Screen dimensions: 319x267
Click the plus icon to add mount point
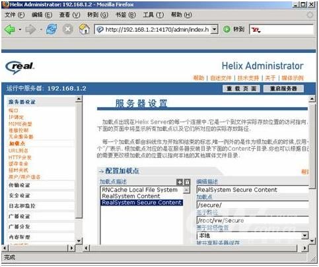click(180, 182)
